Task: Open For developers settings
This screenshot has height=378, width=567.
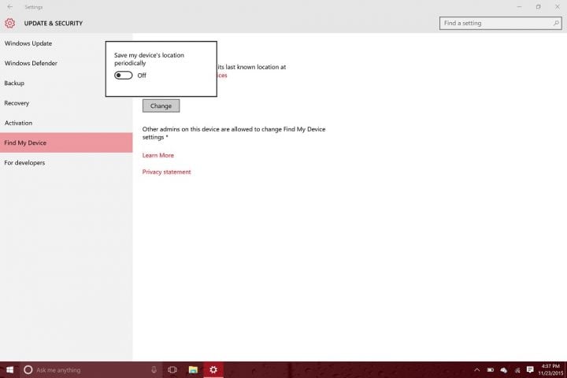Action: tap(66, 163)
